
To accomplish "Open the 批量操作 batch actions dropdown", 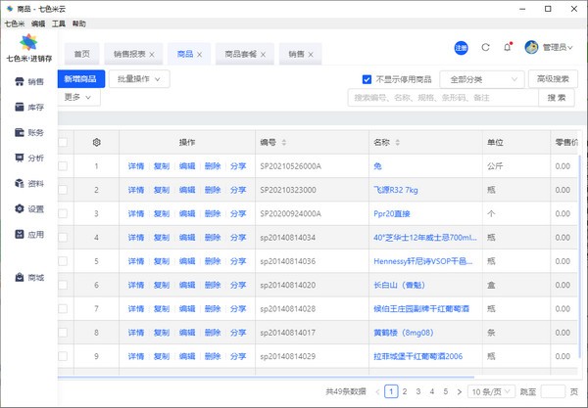I will coord(139,78).
